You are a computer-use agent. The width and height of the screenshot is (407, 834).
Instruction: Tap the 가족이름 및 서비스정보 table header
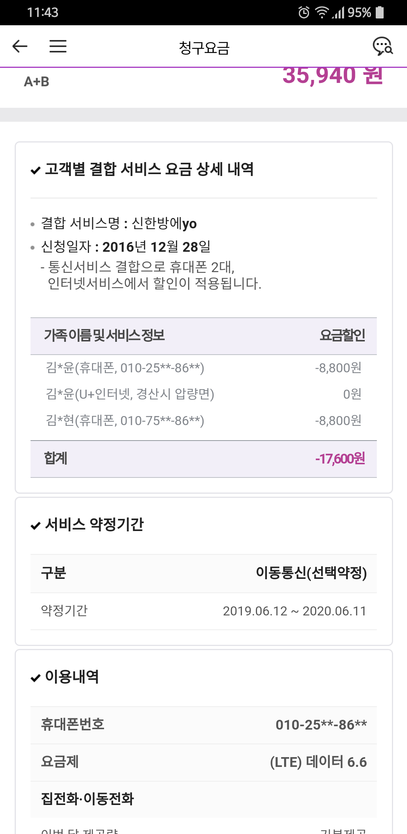coord(104,335)
